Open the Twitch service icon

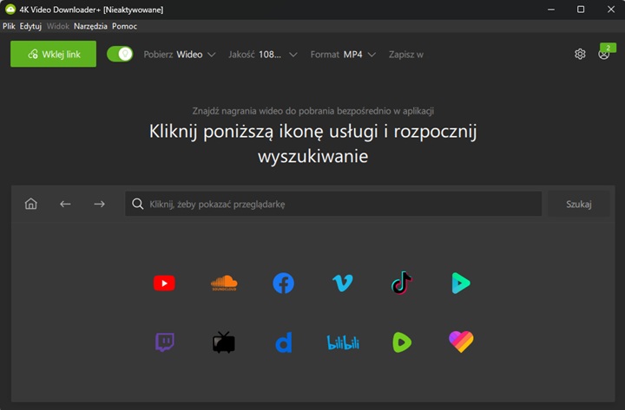point(164,342)
